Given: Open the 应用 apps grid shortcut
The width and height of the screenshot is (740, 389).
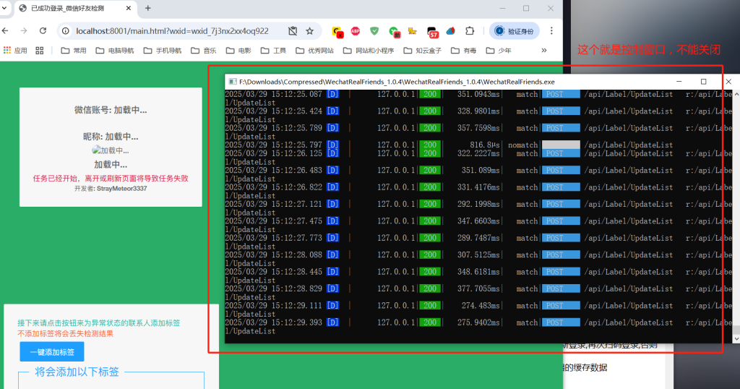Looking at the screenshot, I should point(15,51).
